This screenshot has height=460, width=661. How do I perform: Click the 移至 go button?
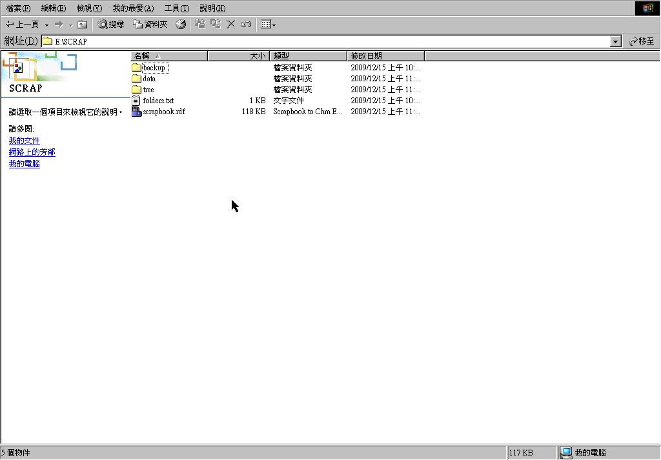tap(642, 41)
